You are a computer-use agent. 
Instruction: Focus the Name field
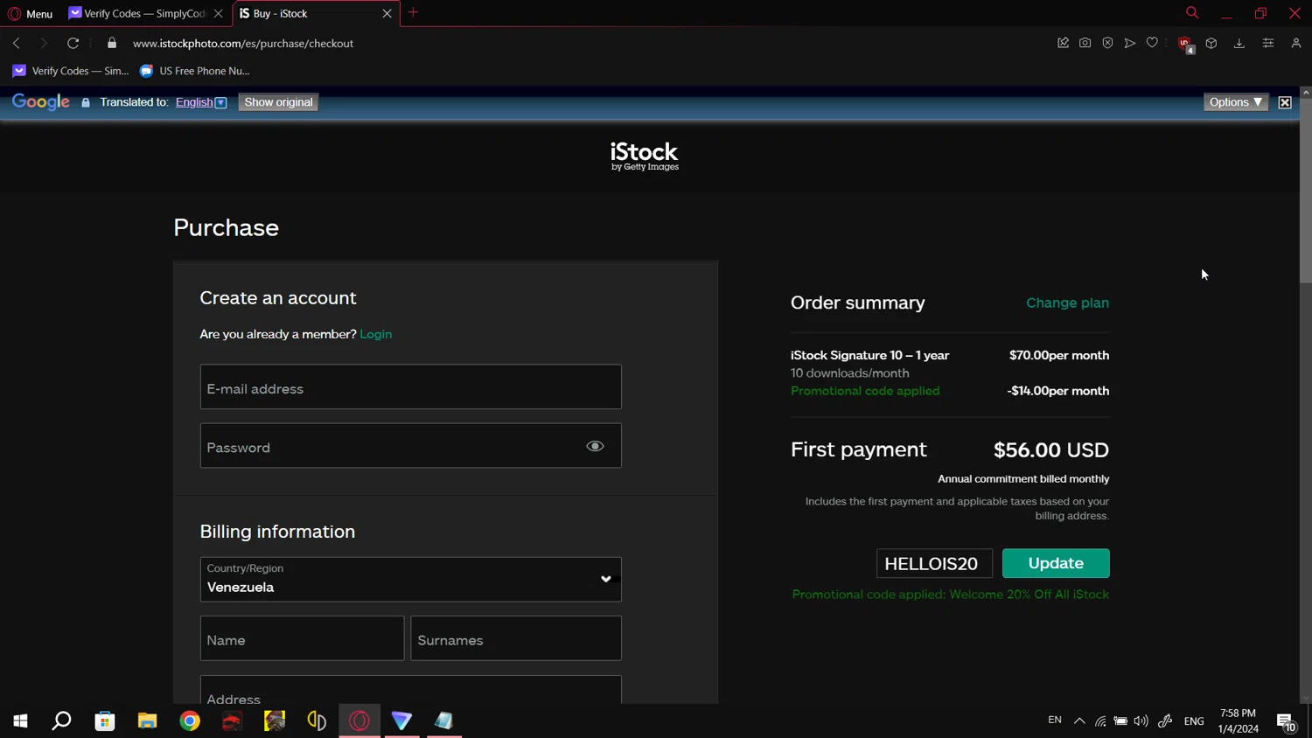tap(302, 638)
